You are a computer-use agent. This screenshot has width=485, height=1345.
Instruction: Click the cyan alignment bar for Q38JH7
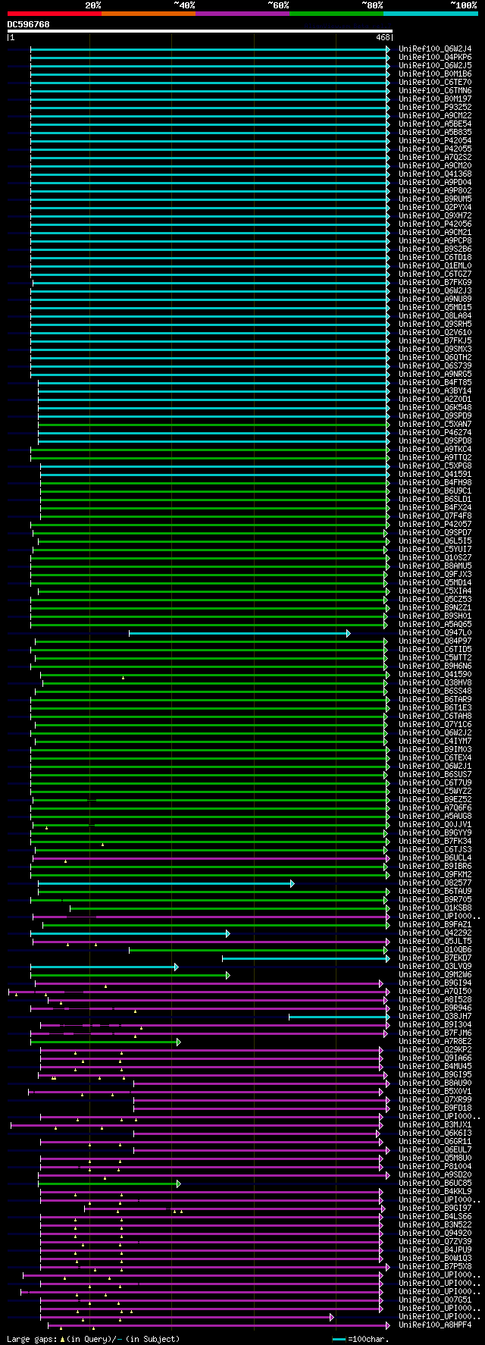coord(339,1016)
